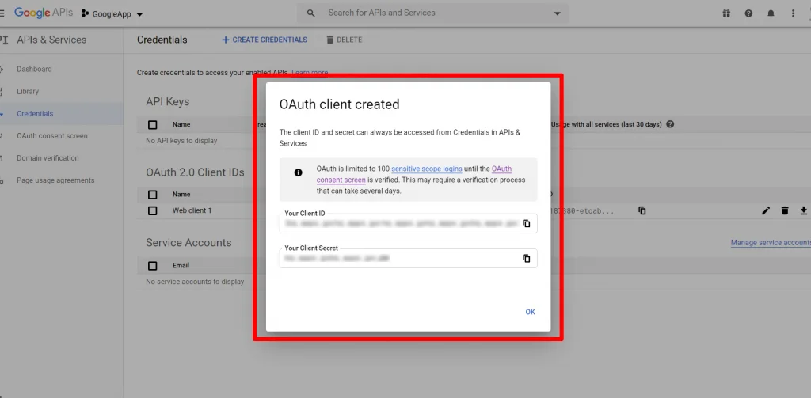Open the three-dot more options menu
The height and width of the screenshot is (398, 811).
pos(793,13)
